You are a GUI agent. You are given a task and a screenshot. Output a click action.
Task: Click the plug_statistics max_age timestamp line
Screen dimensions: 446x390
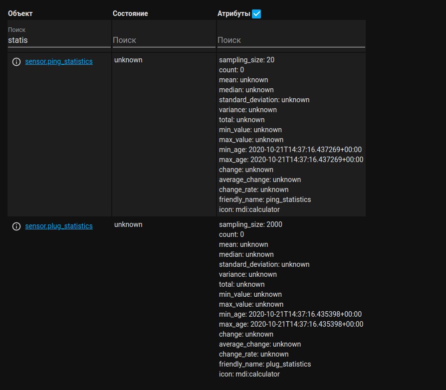(x=291, y=324)
